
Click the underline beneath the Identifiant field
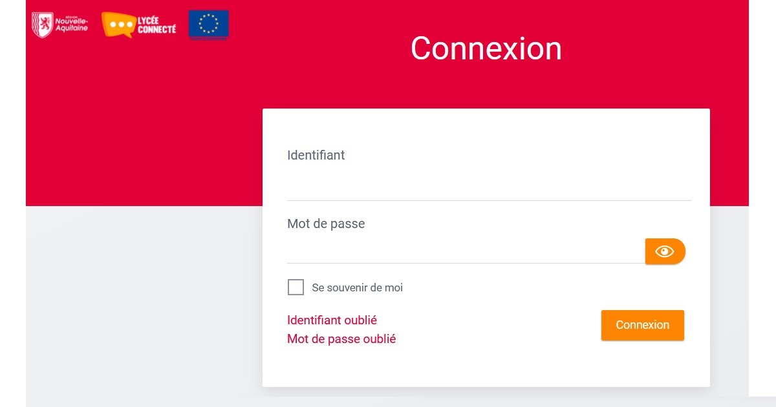click(x=489, y=200)
